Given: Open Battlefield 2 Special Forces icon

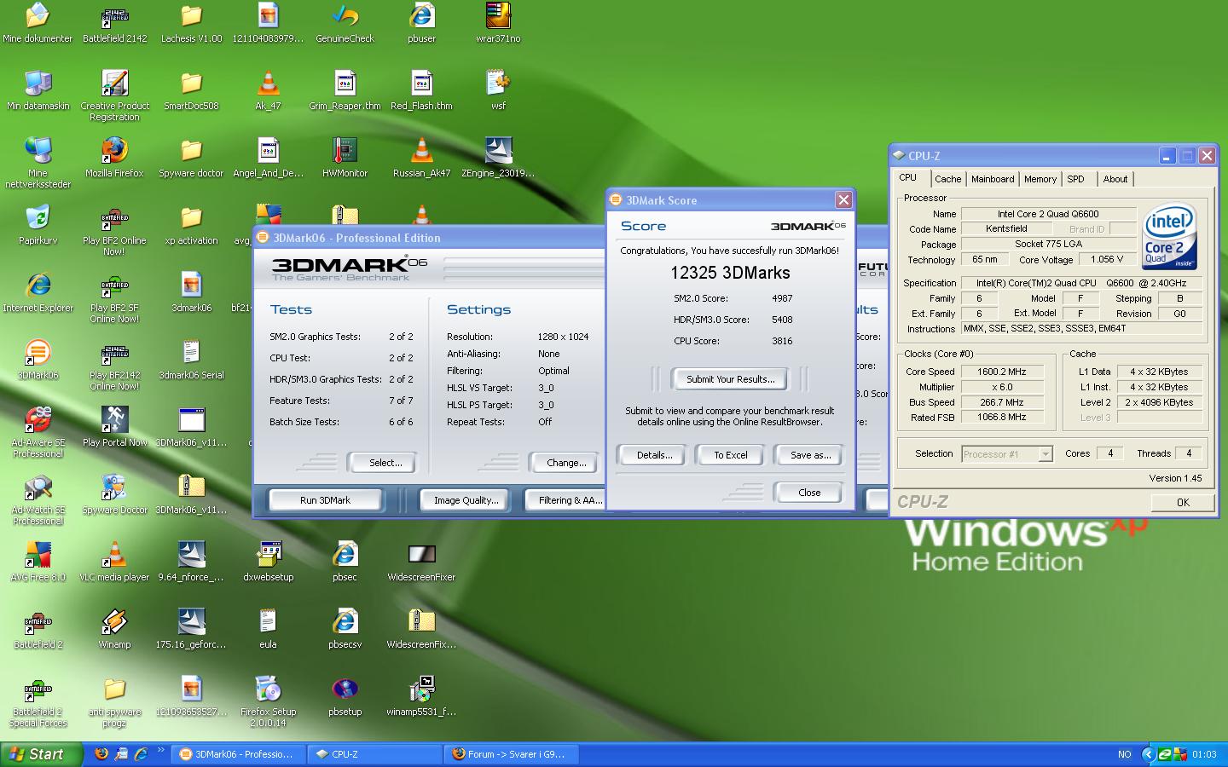Looking at the screenshot, I should click(38, 701).
